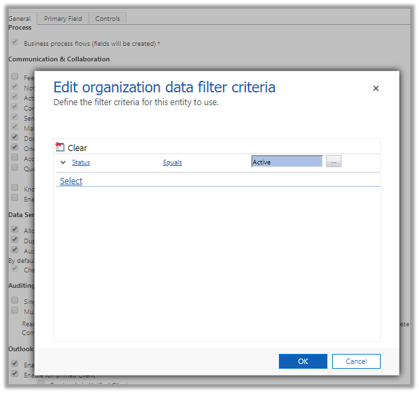
Task: Toggle Enable for Unified Client checkbox
Action: point(15,373)
